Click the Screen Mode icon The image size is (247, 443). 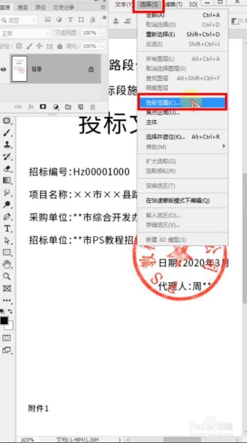[x=7, y=350]
